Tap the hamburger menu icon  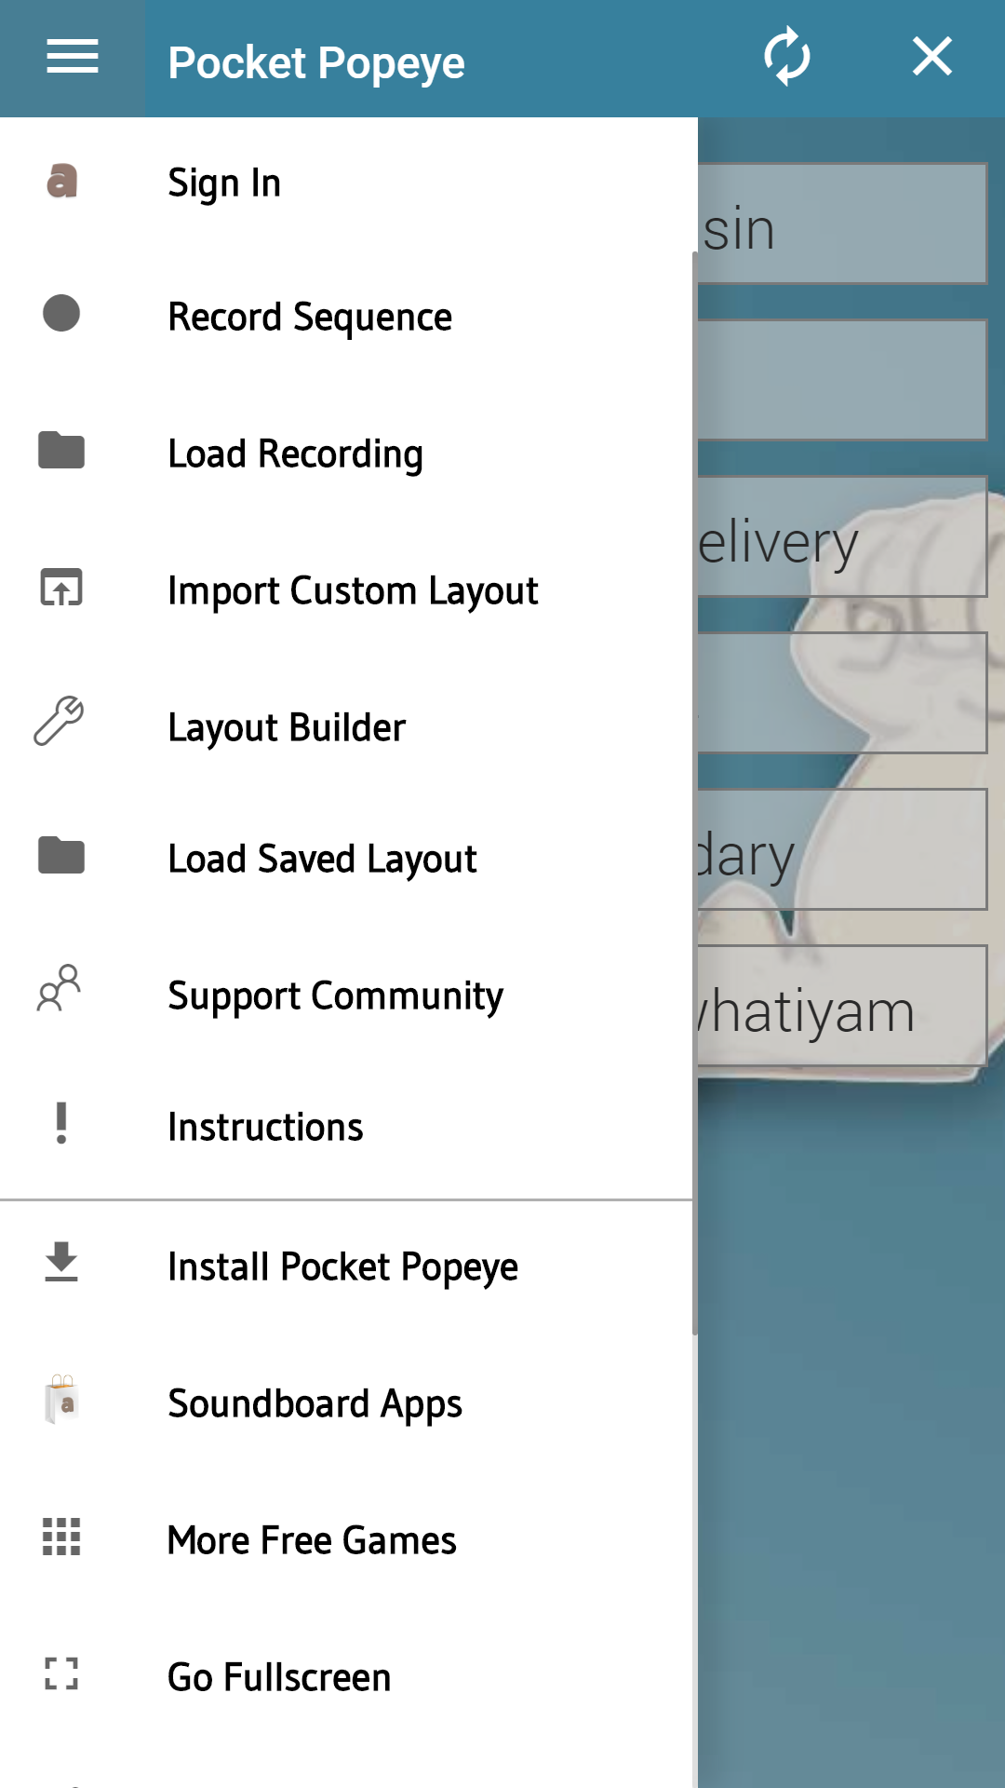pos(73,58)
